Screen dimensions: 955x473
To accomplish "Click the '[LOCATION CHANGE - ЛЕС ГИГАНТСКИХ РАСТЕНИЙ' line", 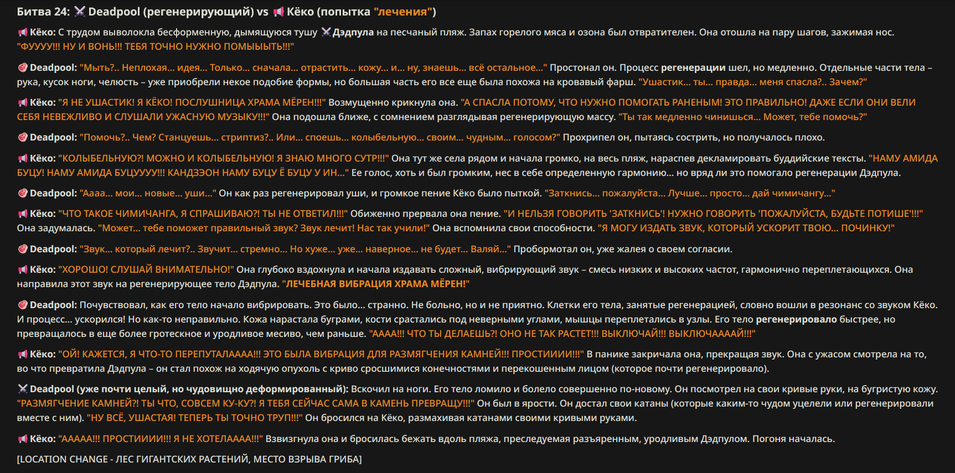I will [x=189, y=459].
